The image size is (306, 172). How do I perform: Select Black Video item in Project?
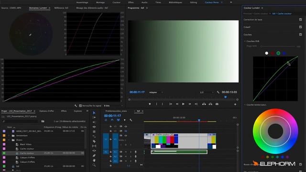[x=26, y=144]
